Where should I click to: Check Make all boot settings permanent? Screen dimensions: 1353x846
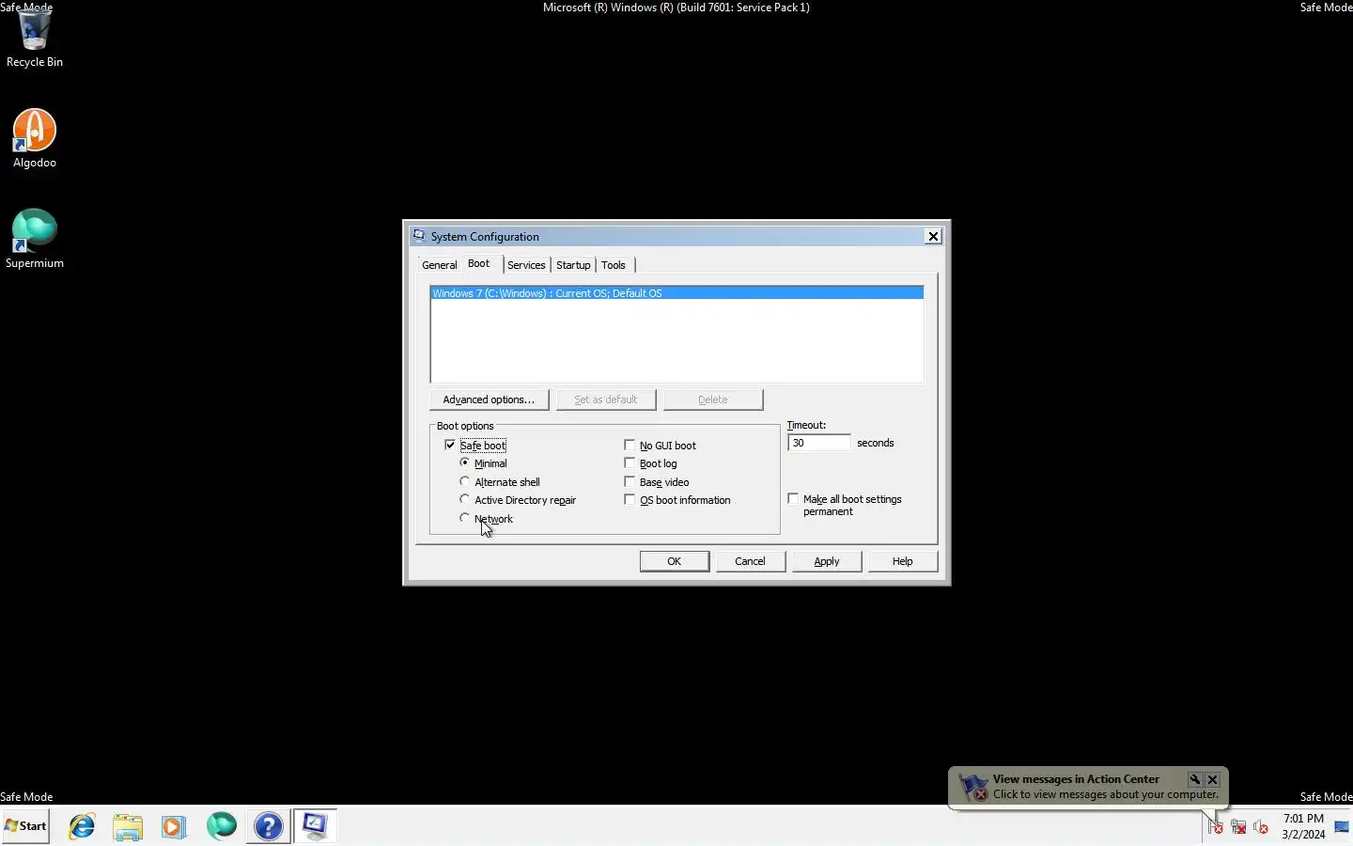(794, 499)
